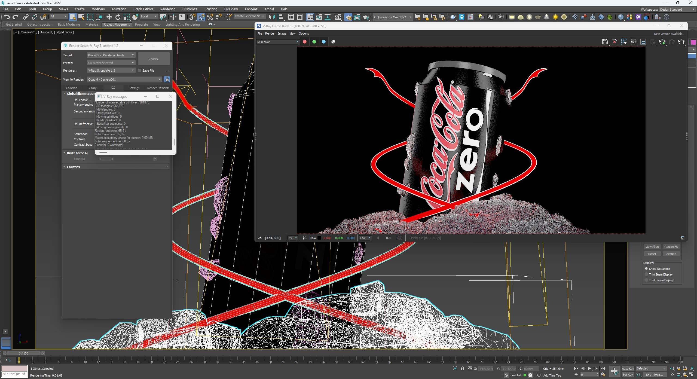Click the Undo arrow in main toolbar

(7, 17)
